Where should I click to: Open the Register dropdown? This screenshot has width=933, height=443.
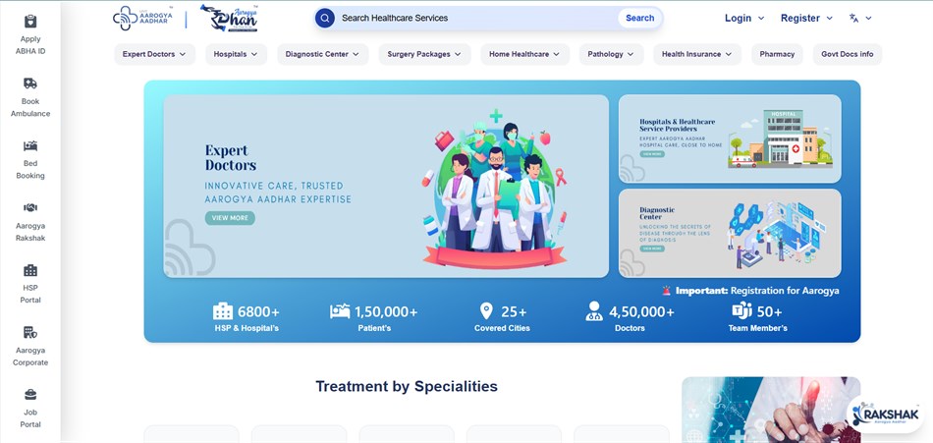(x=807, y=18)
